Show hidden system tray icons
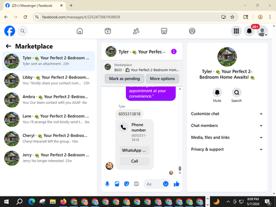This screenshot has height=207, width=276. click(228, 201)
